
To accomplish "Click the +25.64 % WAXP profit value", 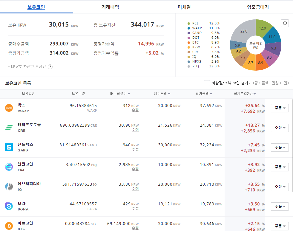I will [255, 106].
